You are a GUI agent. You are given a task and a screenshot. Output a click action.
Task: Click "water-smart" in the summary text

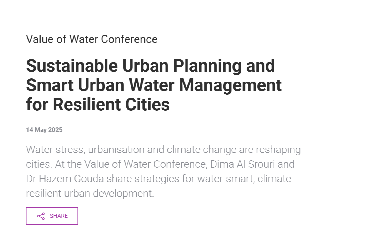[x=225, y=179]
